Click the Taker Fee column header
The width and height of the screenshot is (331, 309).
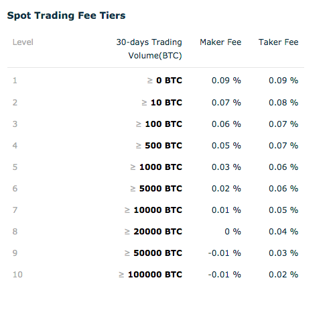tap(278, 42)
